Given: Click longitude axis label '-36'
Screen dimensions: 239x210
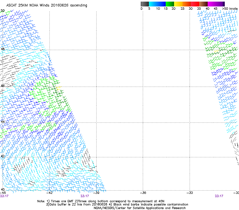Looking at the screenshot, I should [x=143, y=193].
